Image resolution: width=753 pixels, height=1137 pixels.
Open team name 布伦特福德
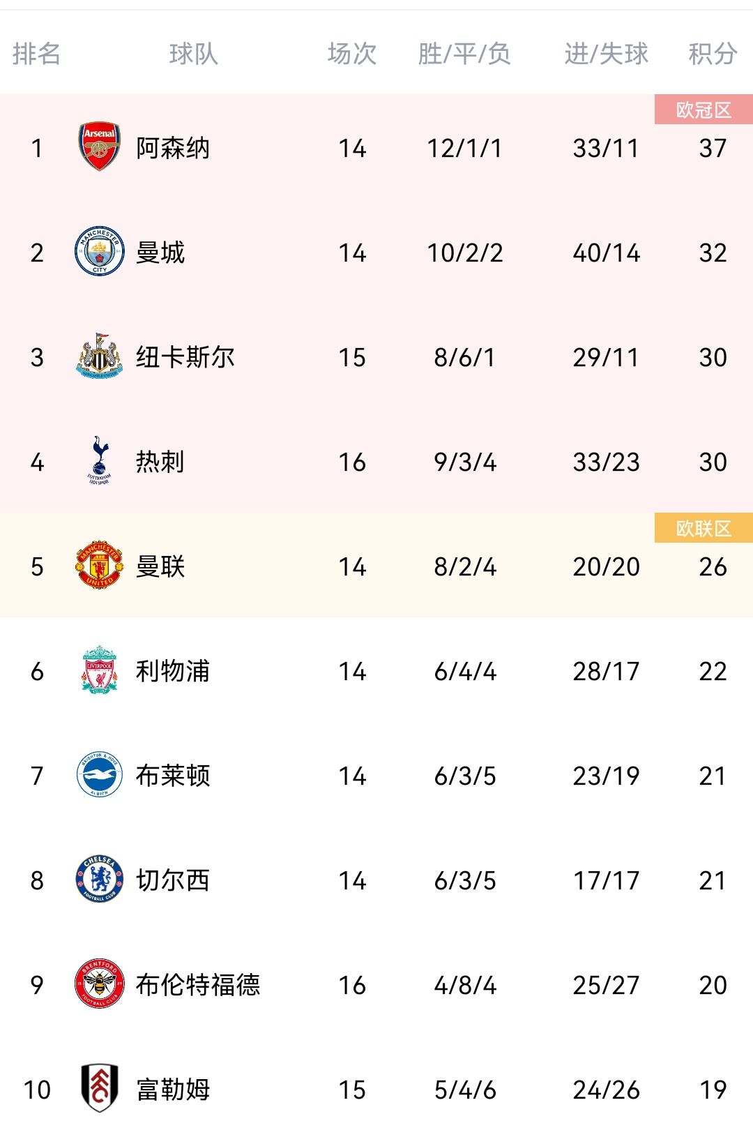(x=198, y=985)
